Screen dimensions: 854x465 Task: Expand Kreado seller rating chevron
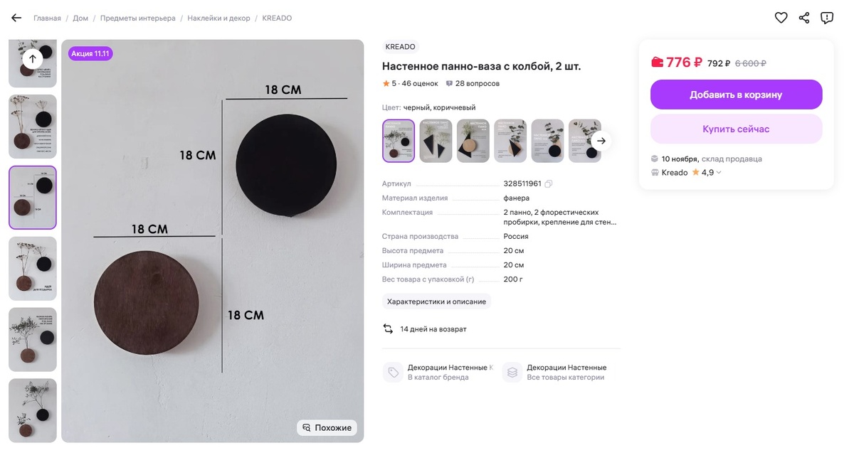[x=719, y=173]
